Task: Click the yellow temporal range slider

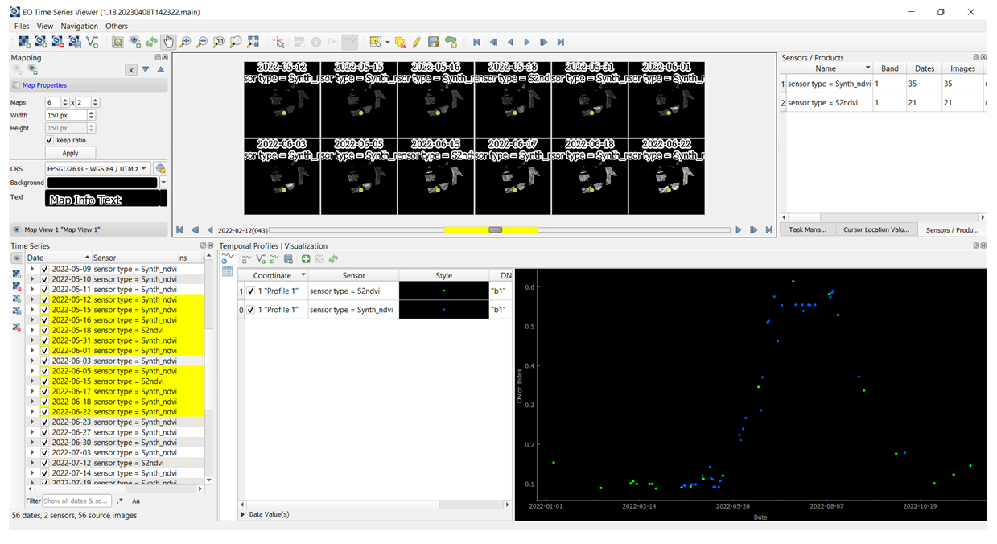Action: point(496,230)
